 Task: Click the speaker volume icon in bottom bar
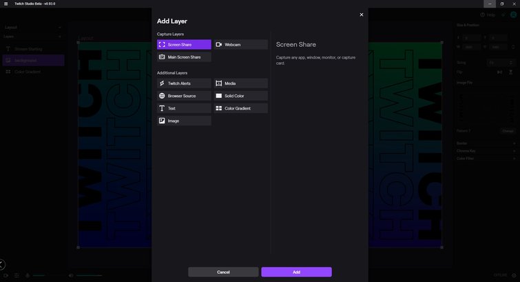(x=71, y=275)
